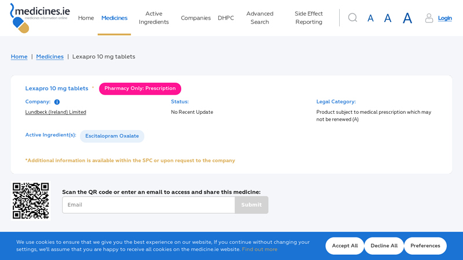Viewport: 463px width, 260px height.
Task: Go to Active Ingredients menu
Action: (x=154, y=18)
